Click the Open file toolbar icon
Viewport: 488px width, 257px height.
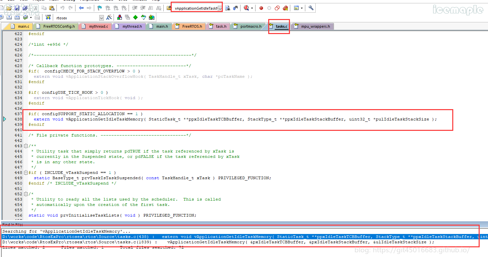[9, 8]
